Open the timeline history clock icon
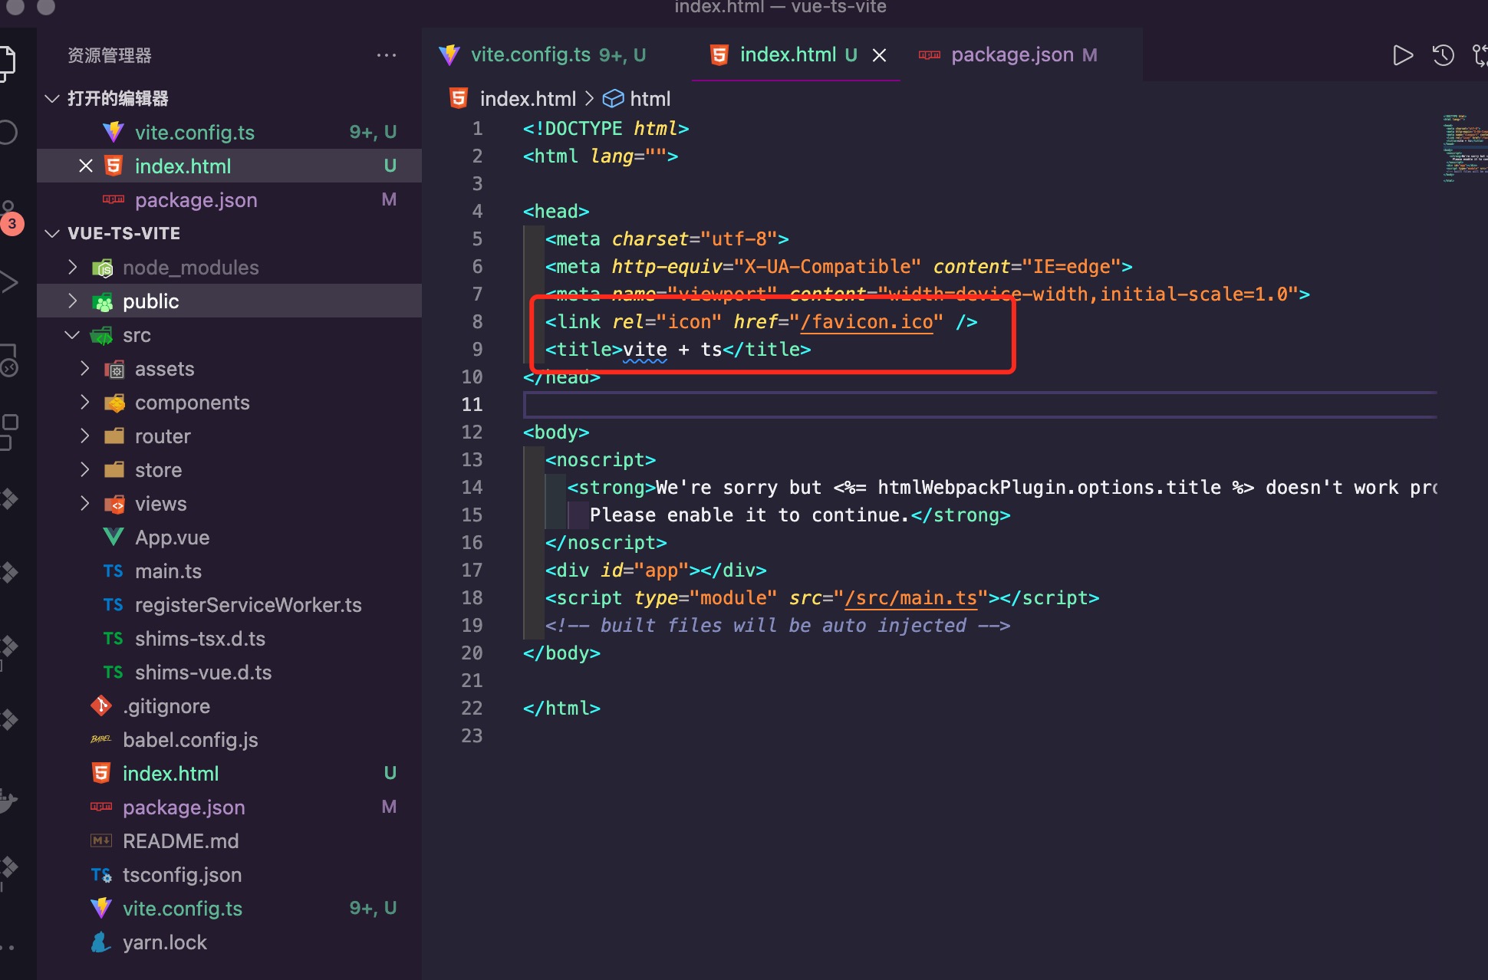 (x=1444, y=55)
